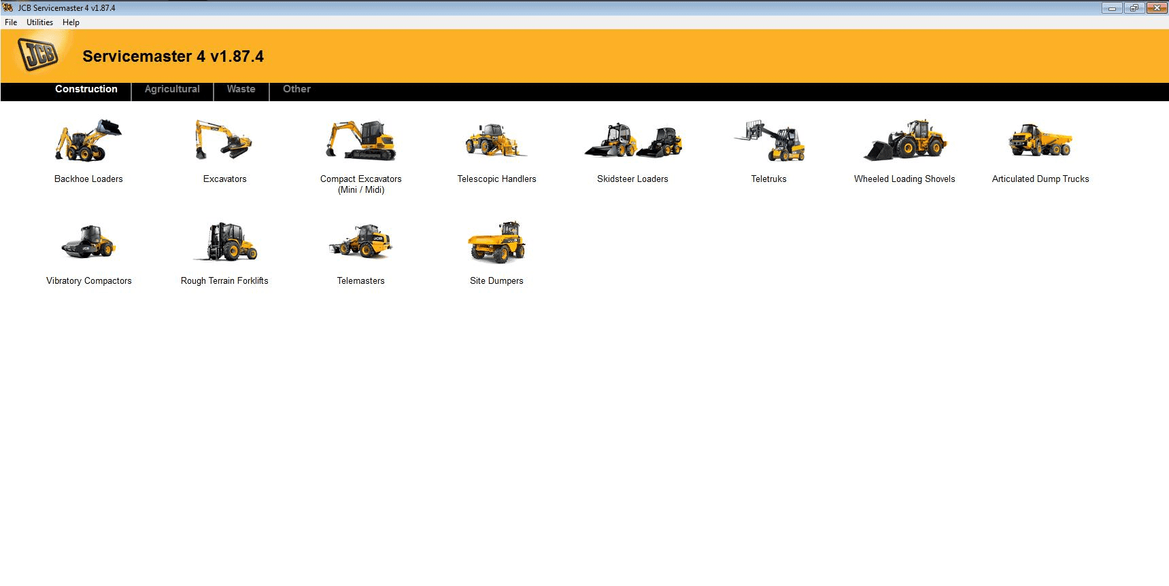Open the Skidsteer Loaders machine icon

click(x=633, y=141)
